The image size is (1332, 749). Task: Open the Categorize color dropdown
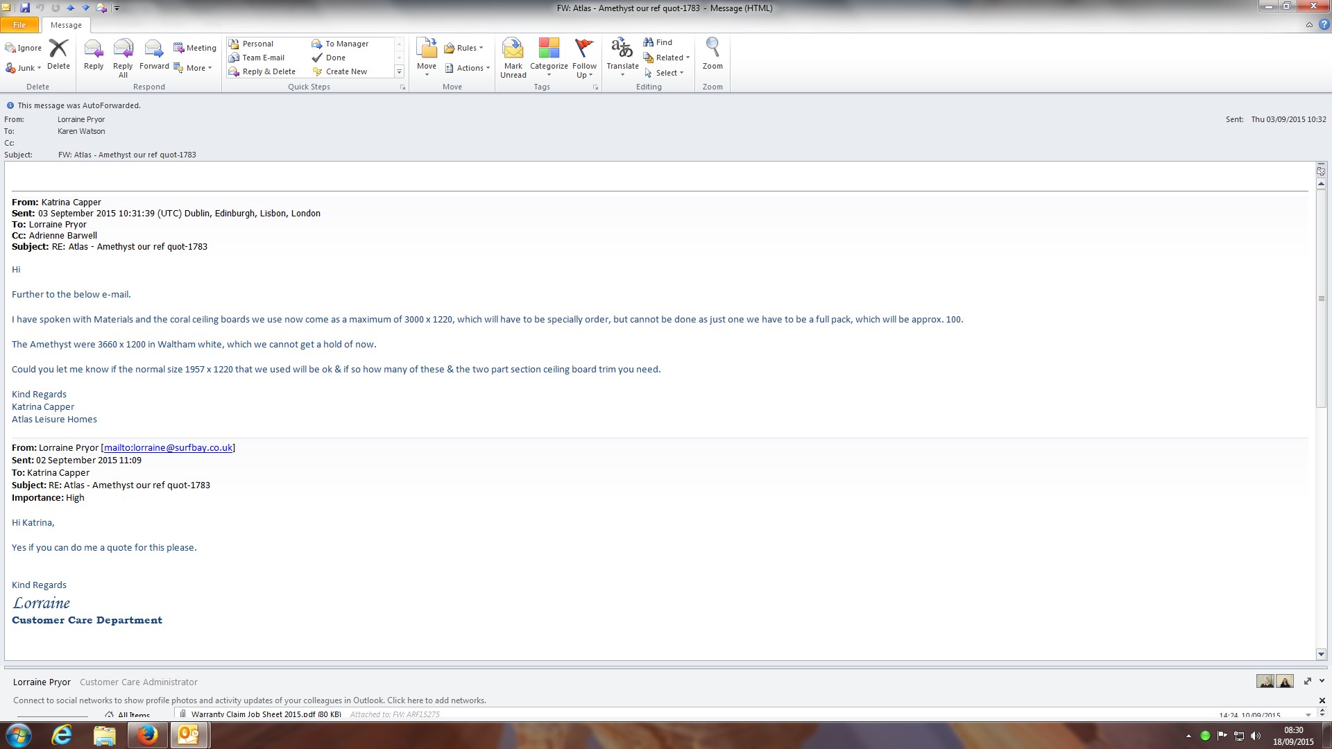(549, 57)
